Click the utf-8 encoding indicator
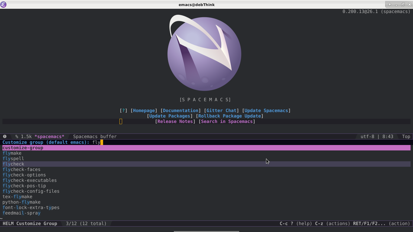413x232 pixels. (x=367, y=137)
